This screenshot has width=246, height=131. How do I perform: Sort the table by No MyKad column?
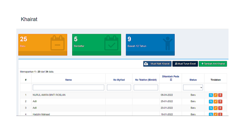(x=119, y=80)
